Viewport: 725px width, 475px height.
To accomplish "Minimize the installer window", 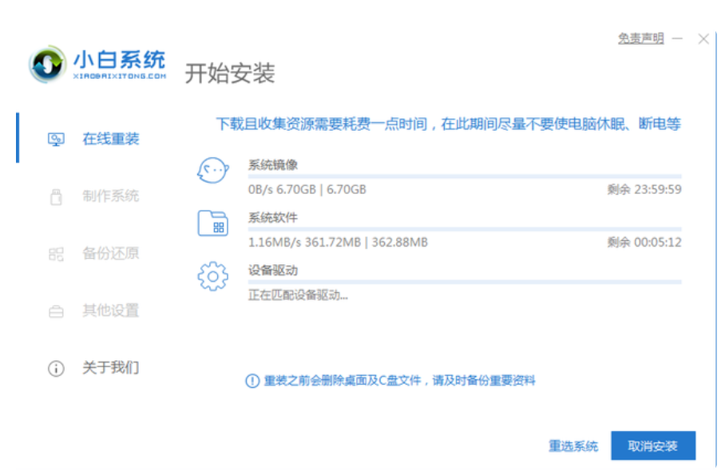I will pyautogui.click(x=677, y=38).
